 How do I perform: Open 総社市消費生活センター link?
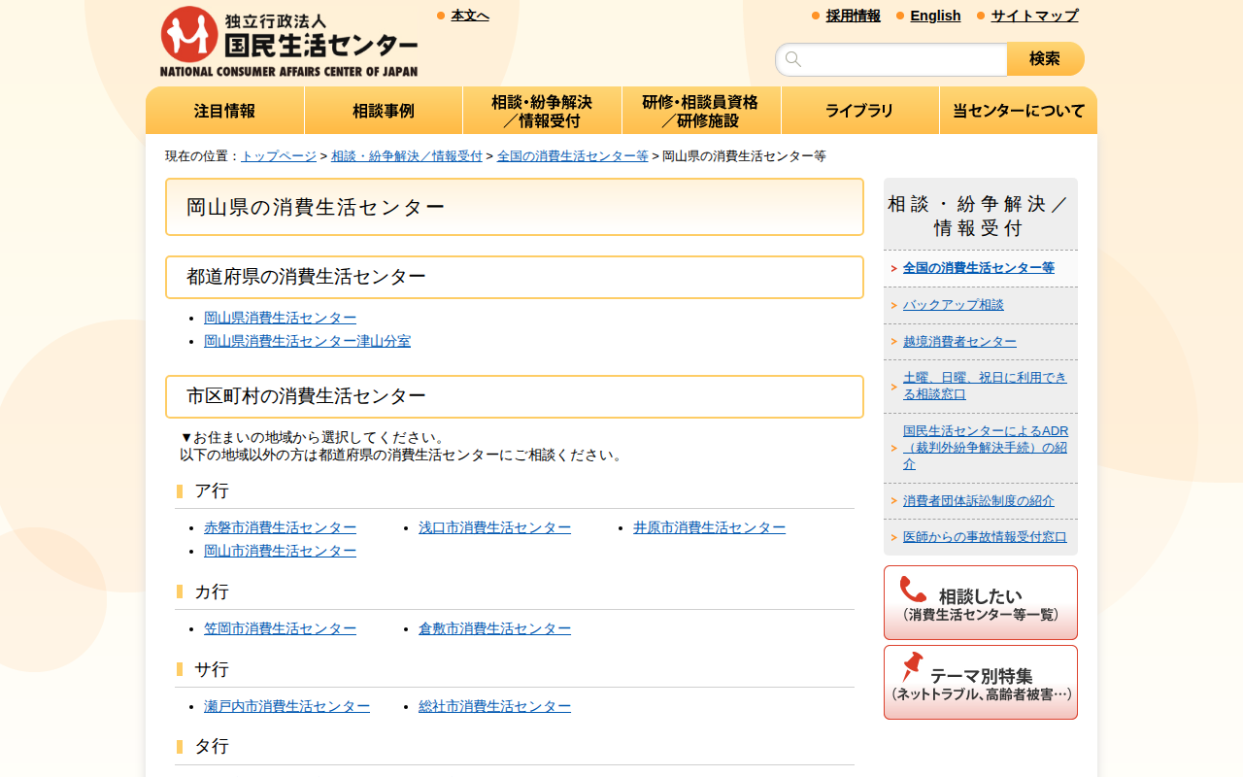tap(494, 706)
